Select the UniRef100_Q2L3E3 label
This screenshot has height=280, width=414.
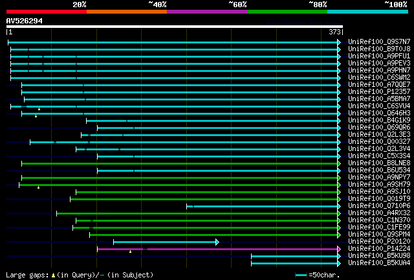coord(379,134)
